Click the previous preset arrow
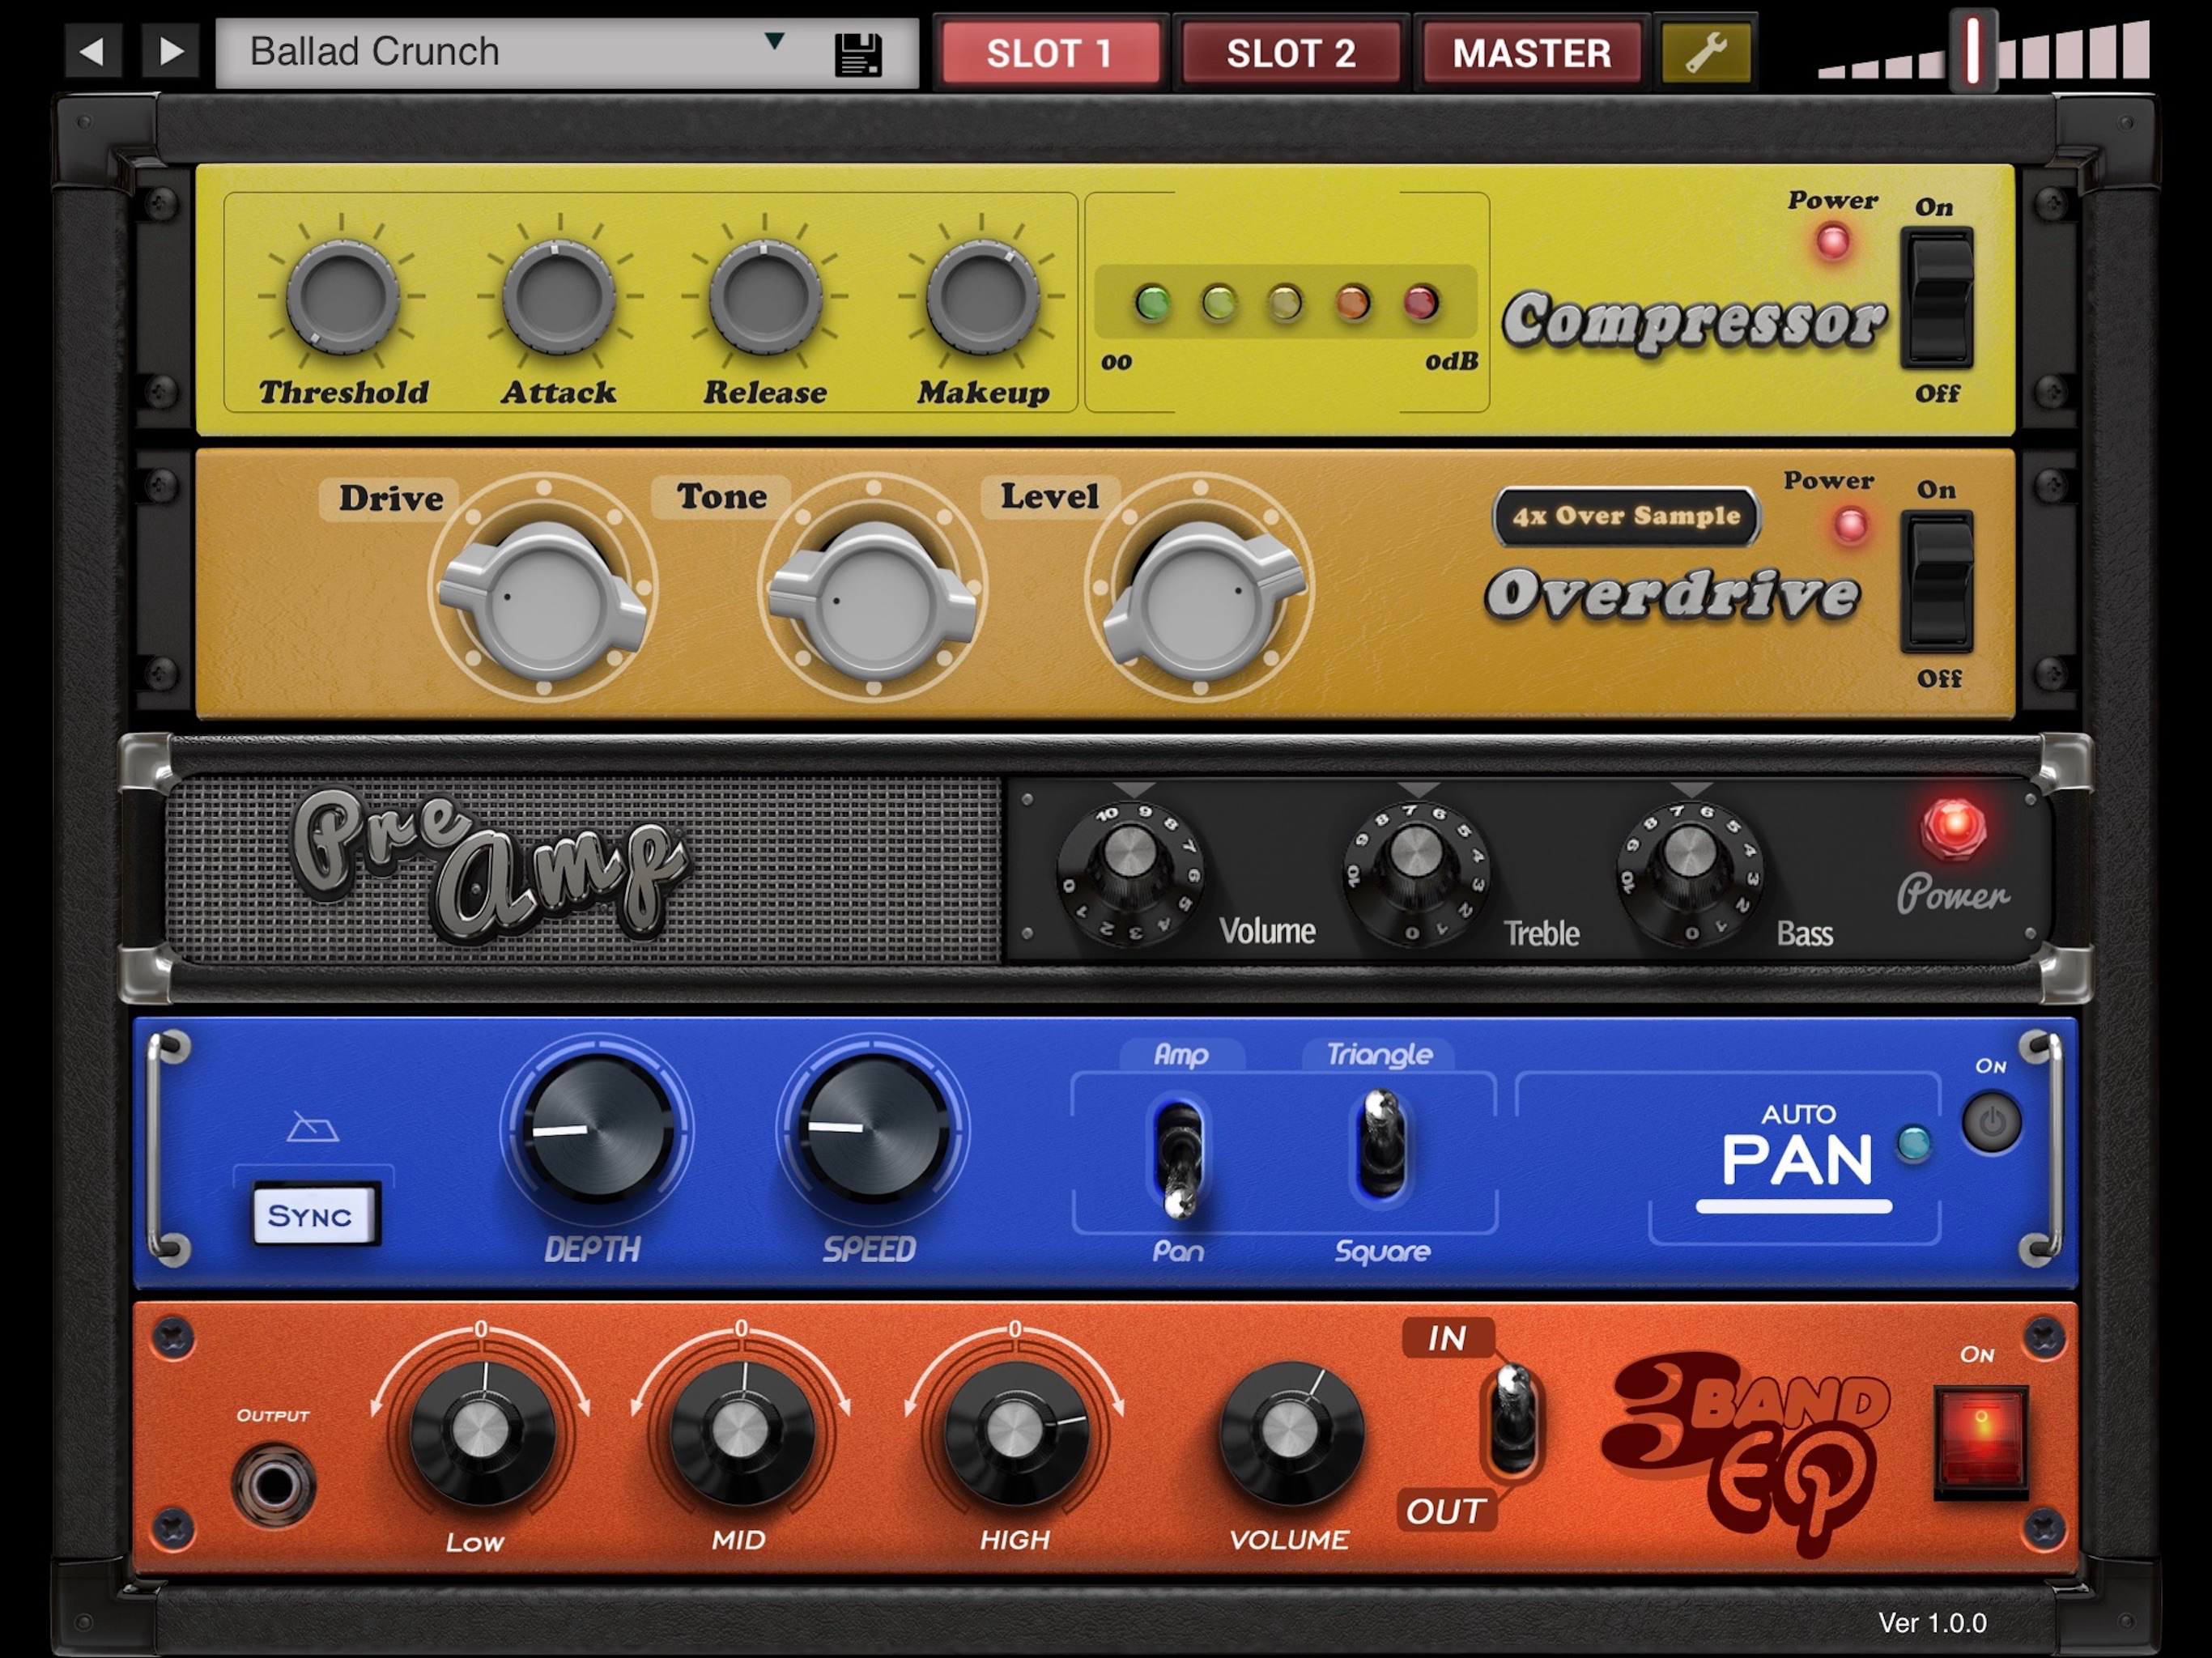Viewport: 2212px width, 1658px height. click(93, 51)
